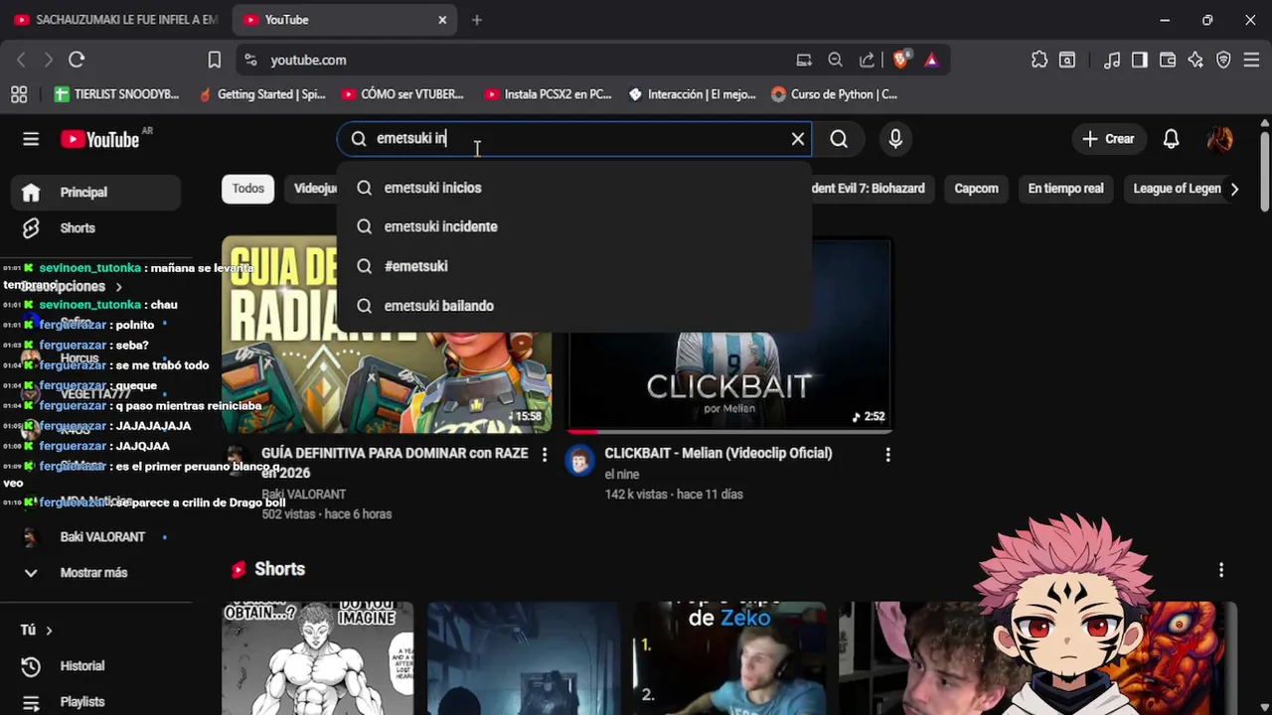Open Playlists in the sidebar
This screenshot has height=715, width=1272.
(x=95, y=702)
